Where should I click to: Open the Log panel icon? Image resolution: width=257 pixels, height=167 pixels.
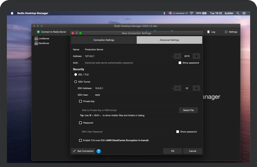[208, 32]
